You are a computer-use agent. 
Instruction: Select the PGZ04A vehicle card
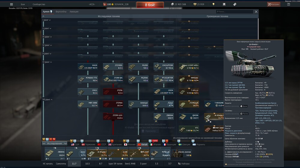click(x=138, y=79)
